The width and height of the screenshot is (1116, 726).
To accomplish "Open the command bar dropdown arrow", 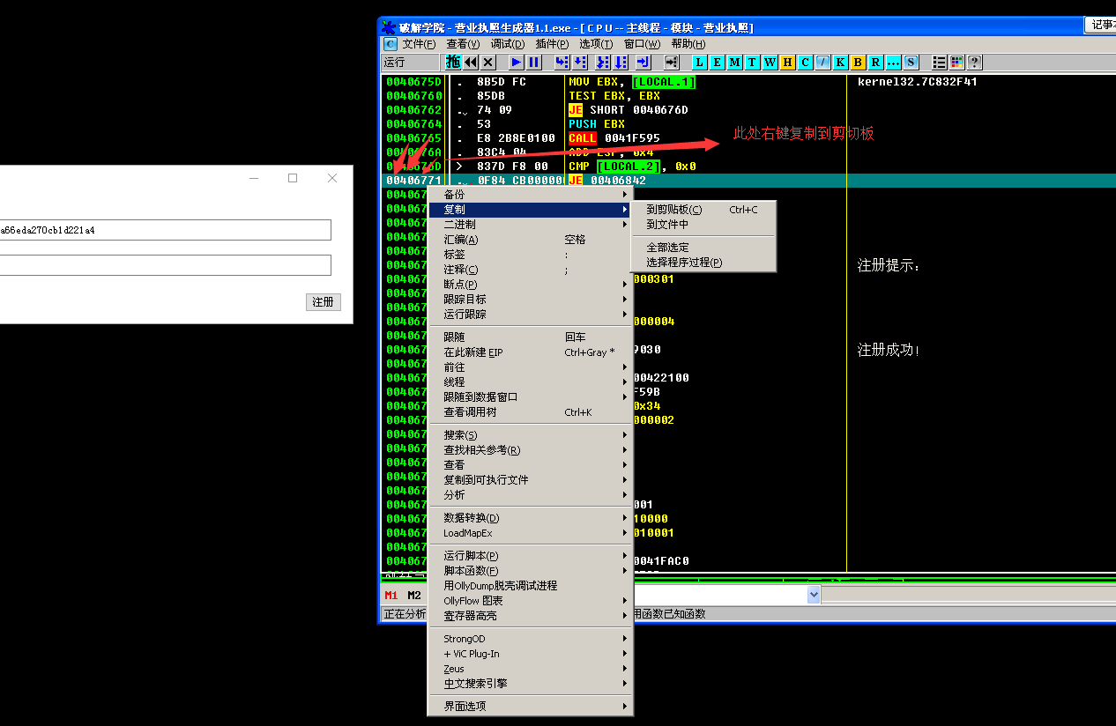I will 814,596.
